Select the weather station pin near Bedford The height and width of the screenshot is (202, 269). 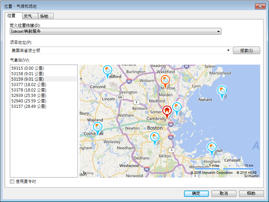pos(107,71)
